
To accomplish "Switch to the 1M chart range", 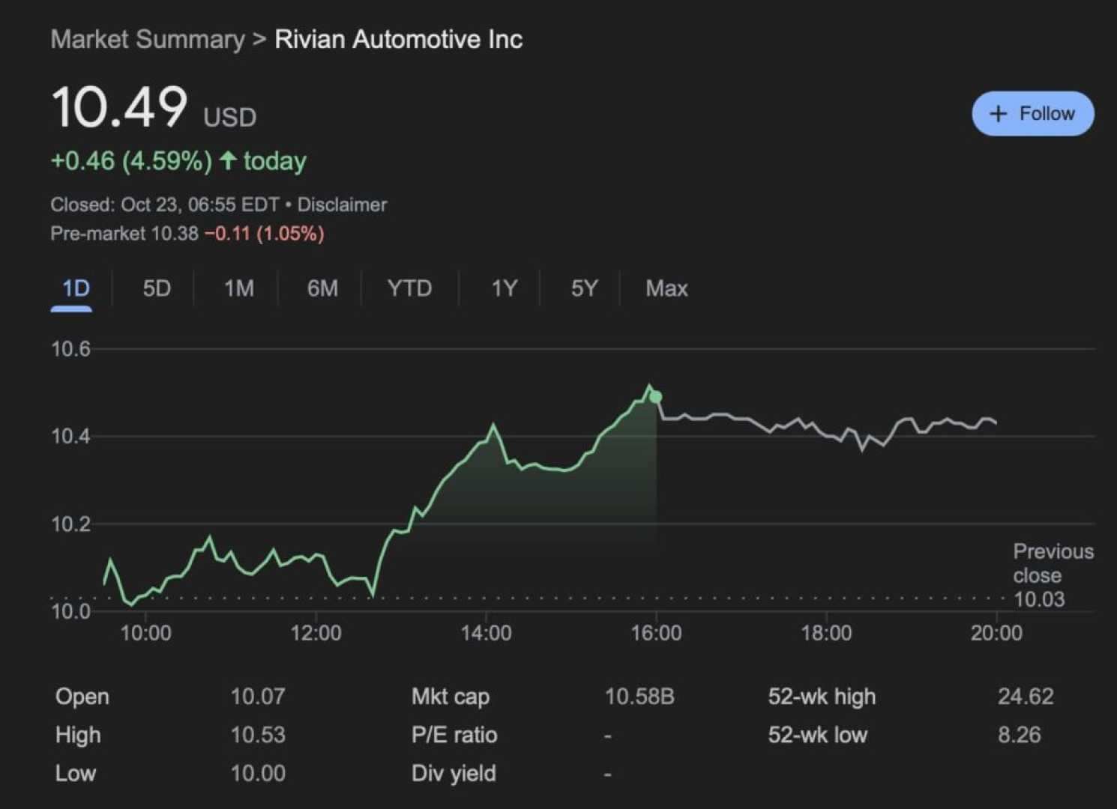I will point(239,288).
